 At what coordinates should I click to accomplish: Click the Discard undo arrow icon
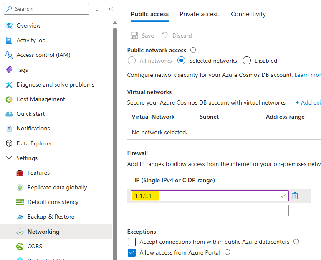coord(164,35)
